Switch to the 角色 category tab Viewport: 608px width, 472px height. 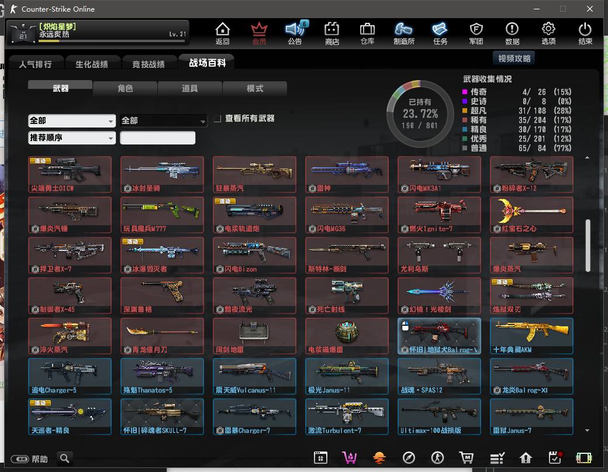pos(125,88)
